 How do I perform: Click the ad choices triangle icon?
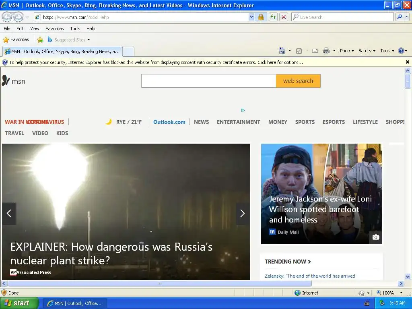pos(243,110)
